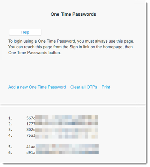The height and width of the screenshot is (167, 150).
Task: Open Add a new One Time Password link
Action: tap(37, 87)
